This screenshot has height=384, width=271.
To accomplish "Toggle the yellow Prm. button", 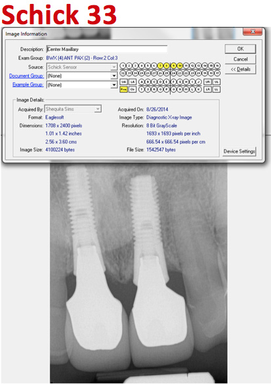I will [x=123, y=89].
